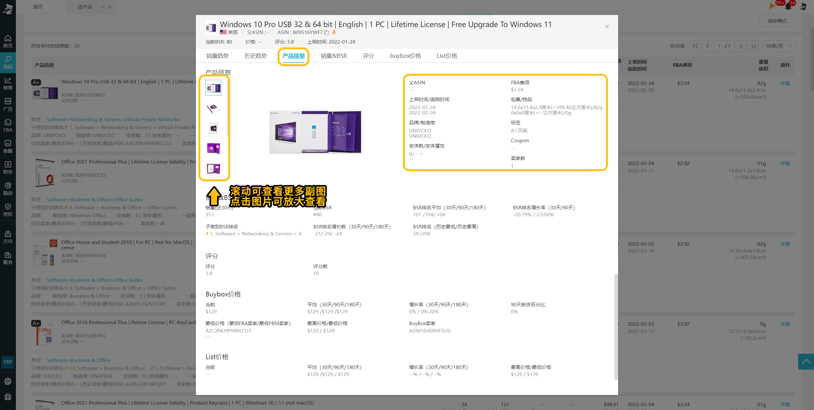The image size is (814, 410).
Task: Copy the ASIN B09S16YWF7 using copy icon
Action: coord(326,32)
